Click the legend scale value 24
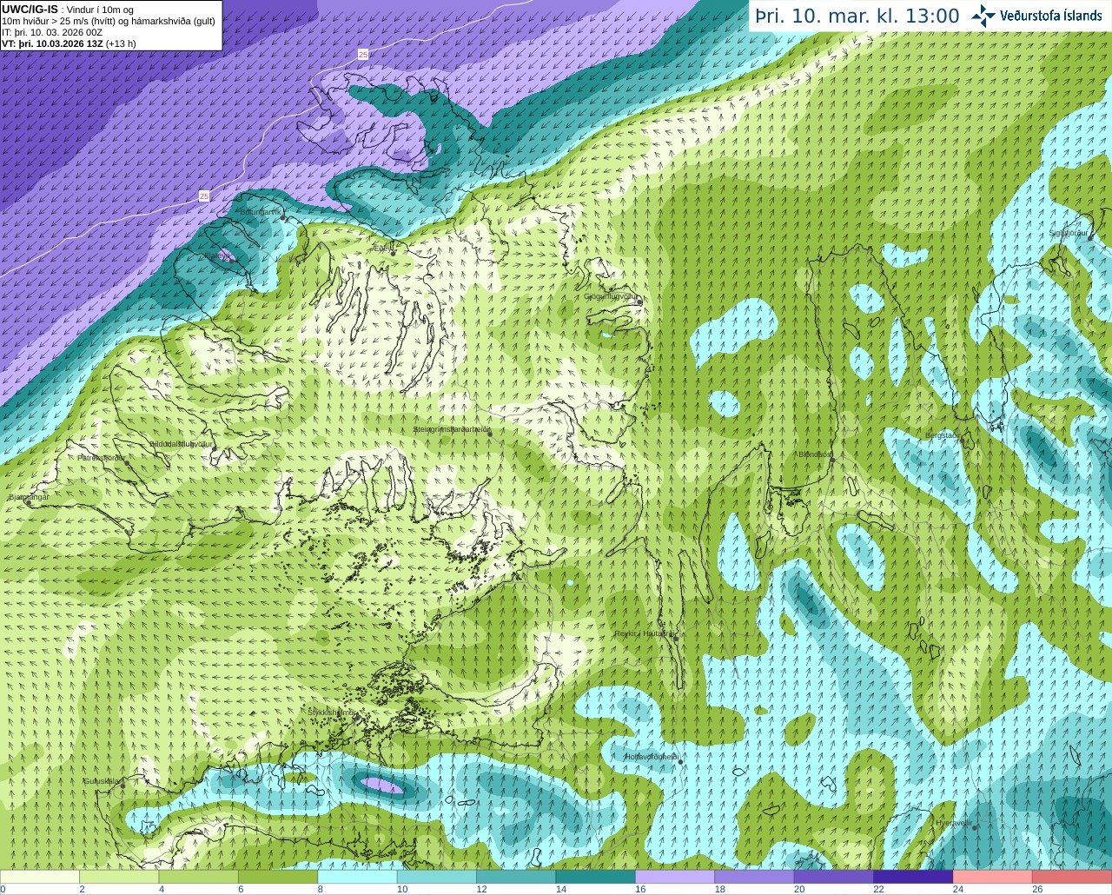The image size is (1112, 895). pyautogui.click(x=958, y=889)
